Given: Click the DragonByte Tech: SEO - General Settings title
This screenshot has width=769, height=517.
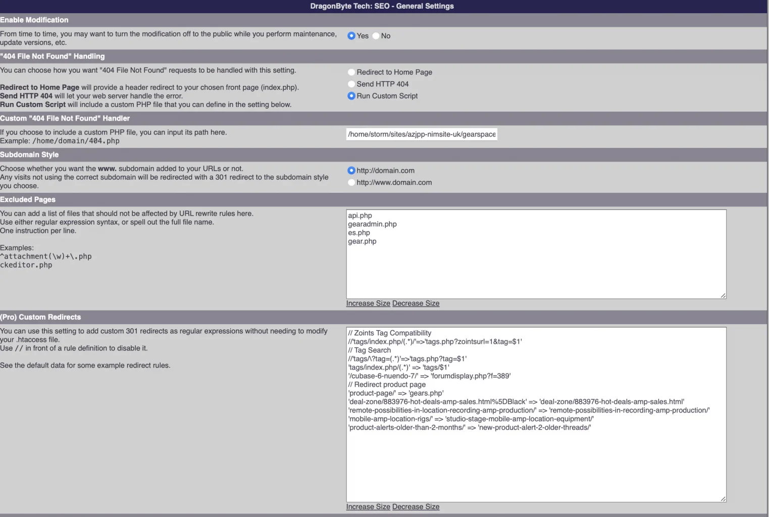Looking at the screenshot, I should [382, 6].
